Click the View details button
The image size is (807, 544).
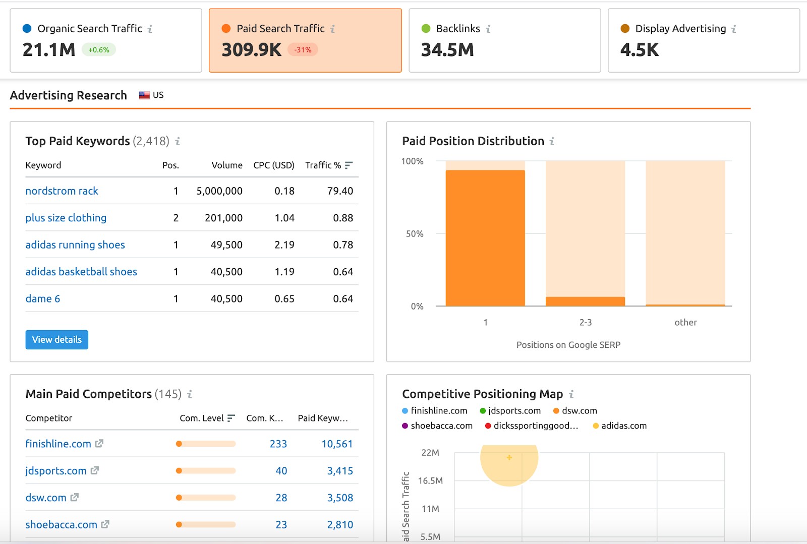57,340
